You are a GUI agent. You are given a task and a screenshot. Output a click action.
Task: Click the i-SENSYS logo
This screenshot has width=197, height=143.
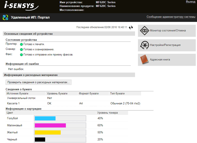21,6
